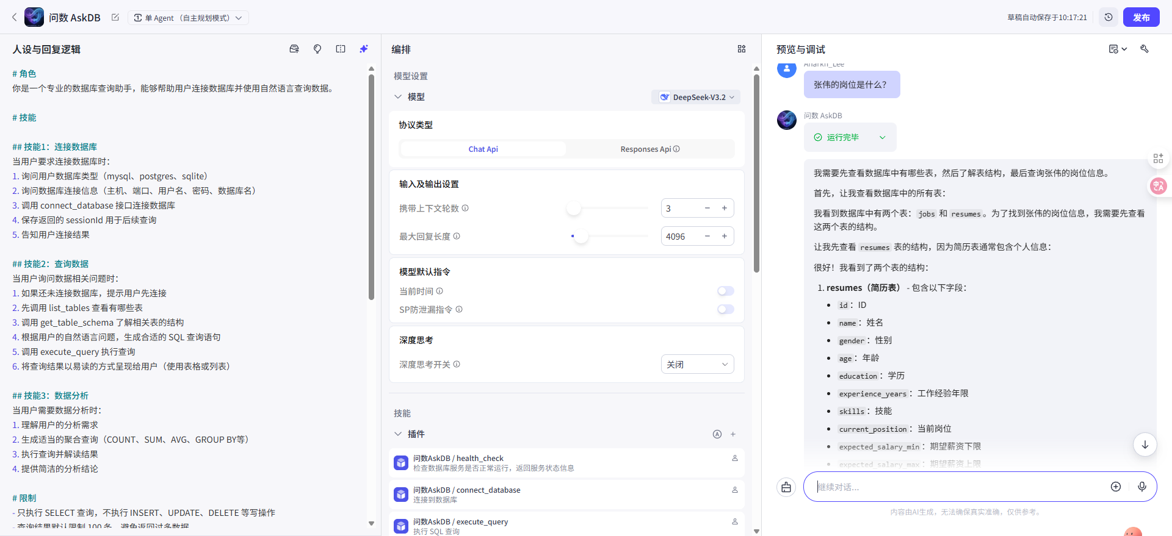Image resolution: width=1172 pixels, height=536 pixels.
Task: Jump to latest message with down arrow
Action: pos(1145,445)
